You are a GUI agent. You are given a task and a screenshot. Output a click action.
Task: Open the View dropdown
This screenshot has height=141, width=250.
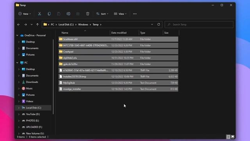pyautogui.click(x=120, y=14)
